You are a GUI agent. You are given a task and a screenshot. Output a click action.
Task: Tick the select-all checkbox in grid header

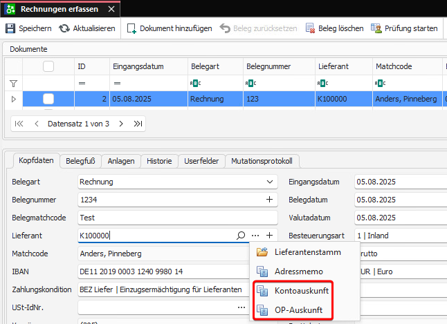point(48,66)
